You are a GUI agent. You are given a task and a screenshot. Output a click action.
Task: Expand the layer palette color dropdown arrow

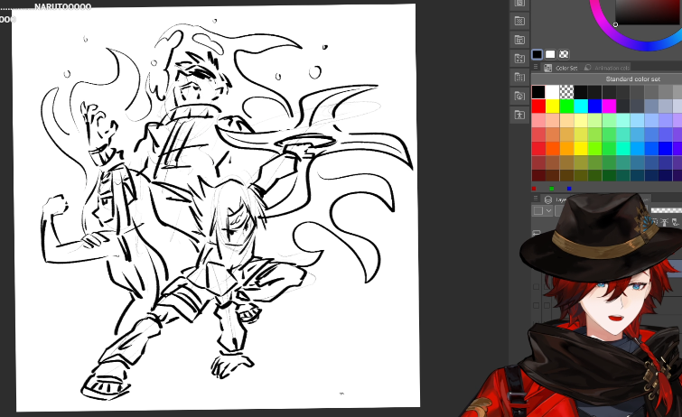point(549,210)
